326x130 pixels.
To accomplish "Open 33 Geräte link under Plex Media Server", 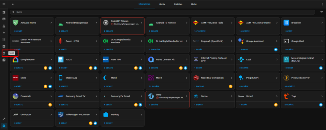I will click(289, 86).
